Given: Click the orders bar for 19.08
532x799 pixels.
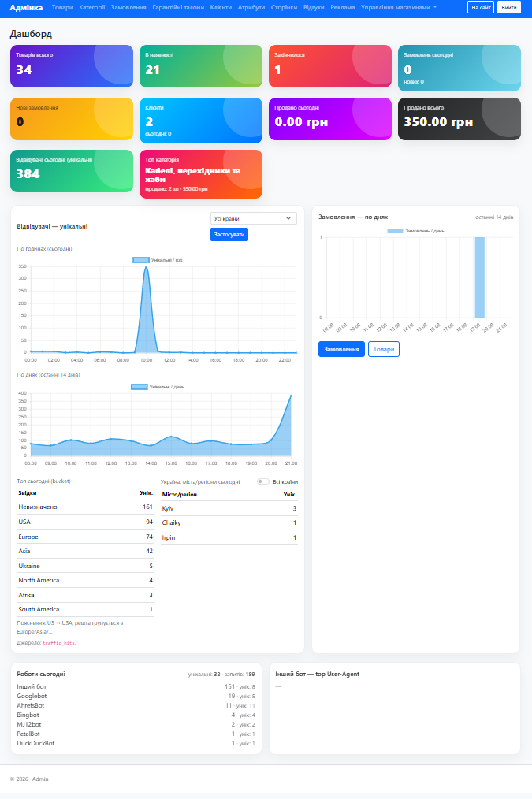Looking at the screenshot, I should coord(479,277).
